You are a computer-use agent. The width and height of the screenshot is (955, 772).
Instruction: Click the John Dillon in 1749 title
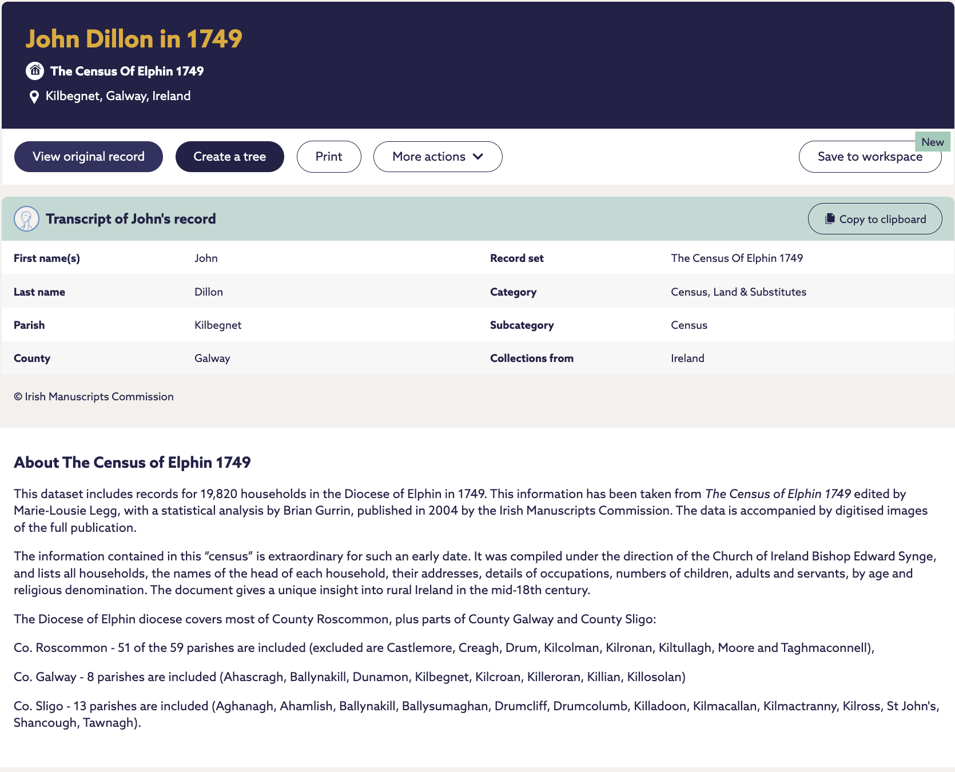point(134,39)
